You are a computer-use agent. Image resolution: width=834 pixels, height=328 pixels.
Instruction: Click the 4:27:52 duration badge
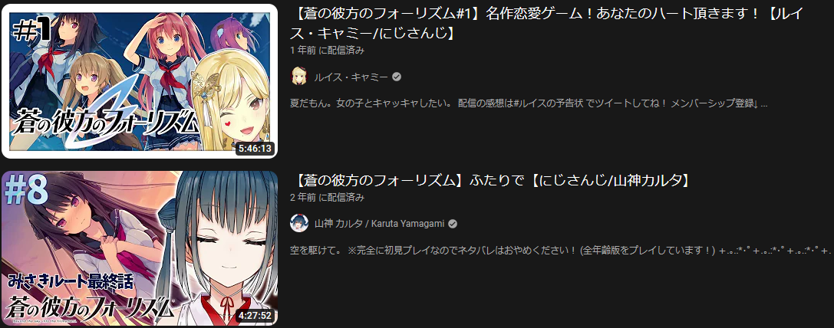[255, 315]
